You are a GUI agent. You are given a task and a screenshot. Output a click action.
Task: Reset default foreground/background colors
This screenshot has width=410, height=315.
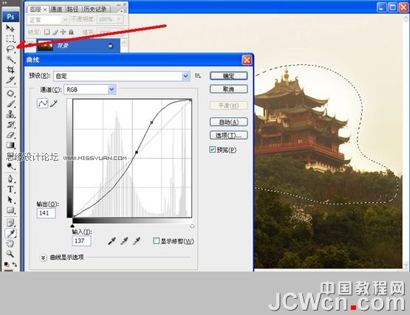[x=7, y=264]
